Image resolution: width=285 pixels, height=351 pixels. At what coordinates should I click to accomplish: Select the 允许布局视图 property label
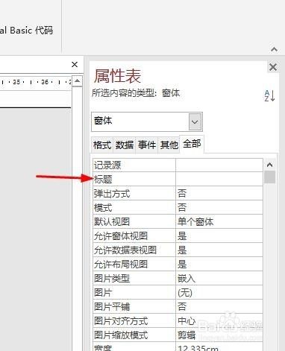(134, 264)
